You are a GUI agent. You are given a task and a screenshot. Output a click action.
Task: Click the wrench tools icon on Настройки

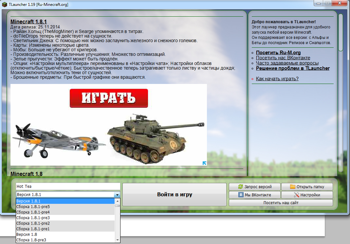coord(296,195)
